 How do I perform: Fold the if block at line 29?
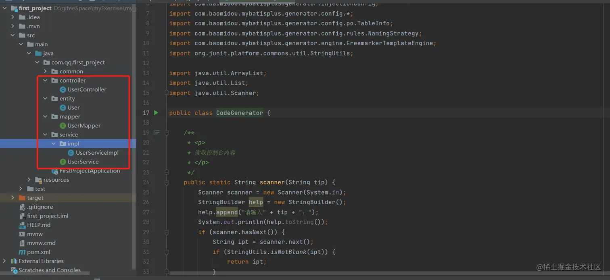point(166,232)
